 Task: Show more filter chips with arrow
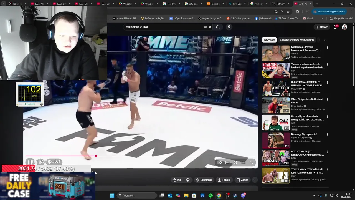tap(325, 40)
